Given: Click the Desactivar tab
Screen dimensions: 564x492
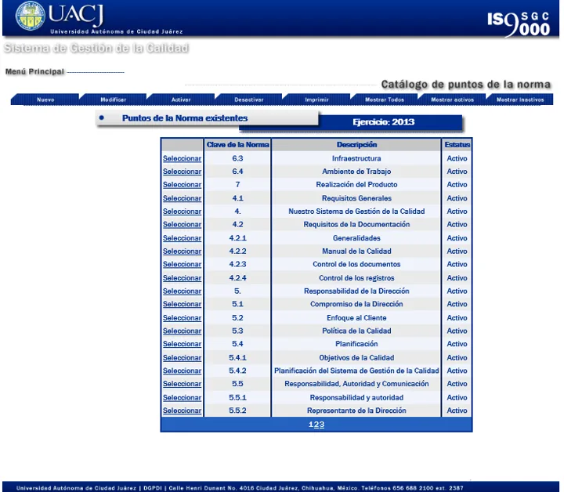Looking at the screenshot, I should 249,99.
